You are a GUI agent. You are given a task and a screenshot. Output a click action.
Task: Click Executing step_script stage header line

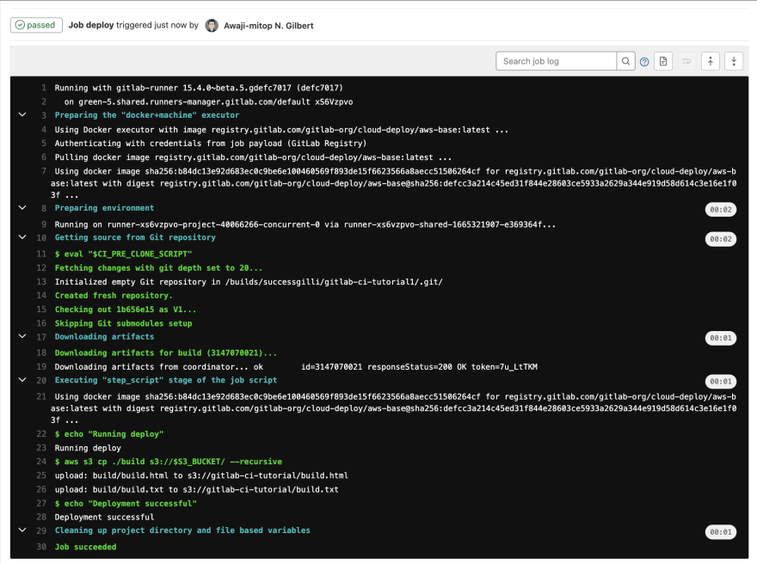click(165, 380)
